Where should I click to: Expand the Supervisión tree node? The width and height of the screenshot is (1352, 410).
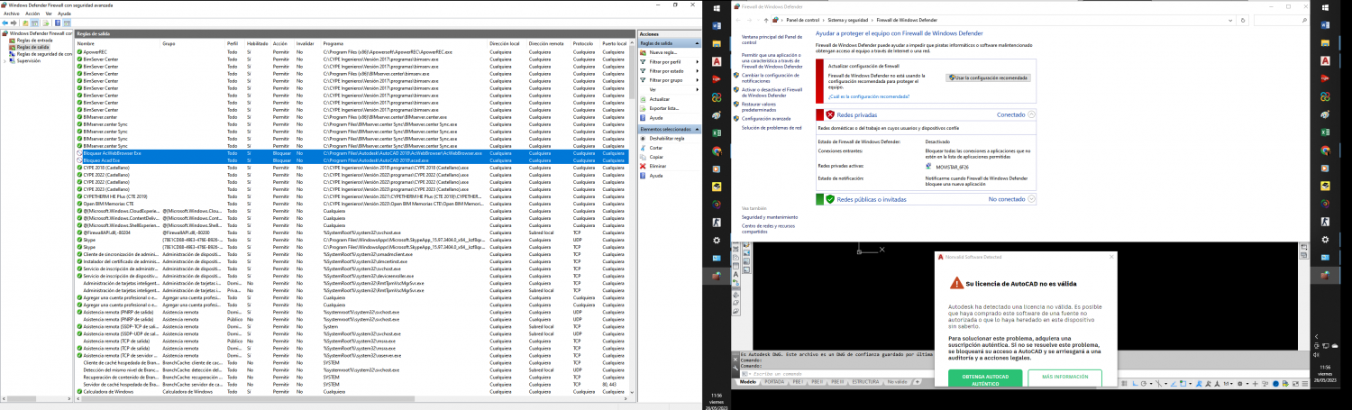click(5, 61)
